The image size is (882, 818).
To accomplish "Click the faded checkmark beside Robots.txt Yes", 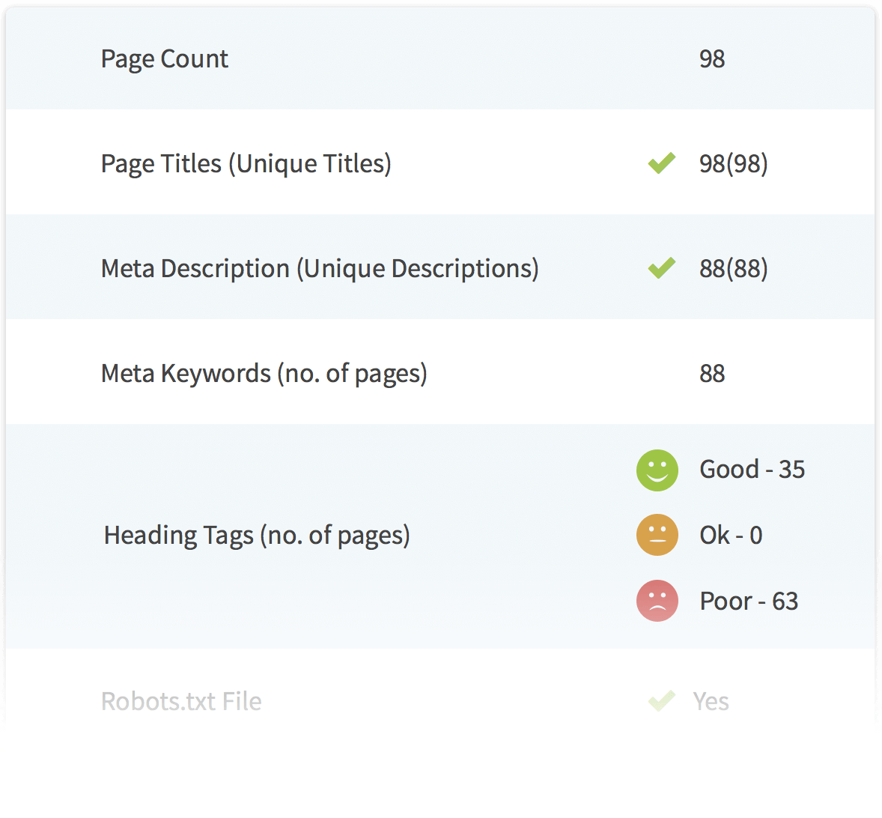I will pyautogui.click(x=662, y=700).
